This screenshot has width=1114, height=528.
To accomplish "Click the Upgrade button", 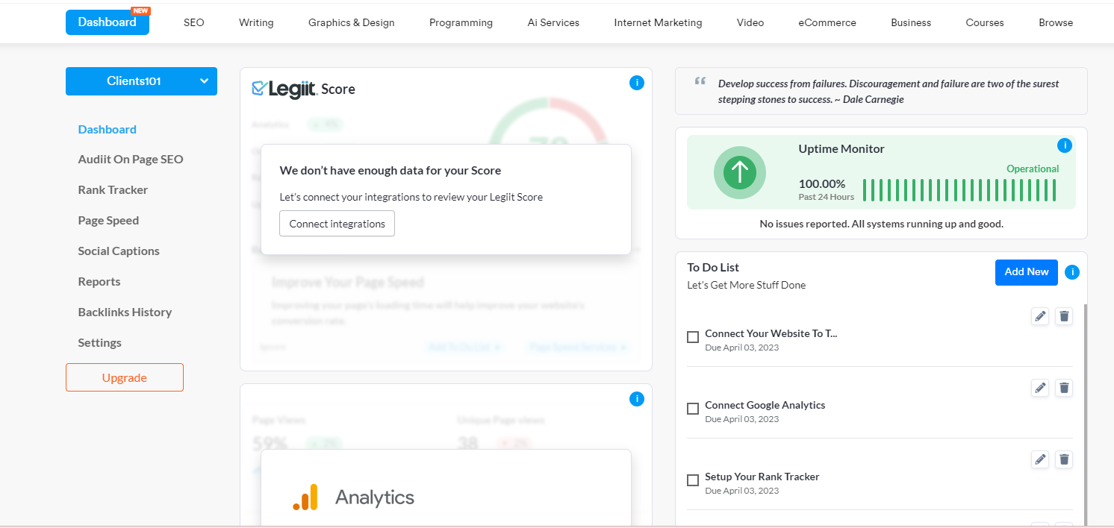I will (x=125, y=377).
